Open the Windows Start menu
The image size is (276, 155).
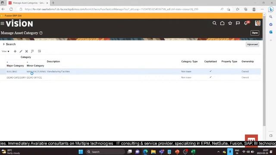coord(81,152)
